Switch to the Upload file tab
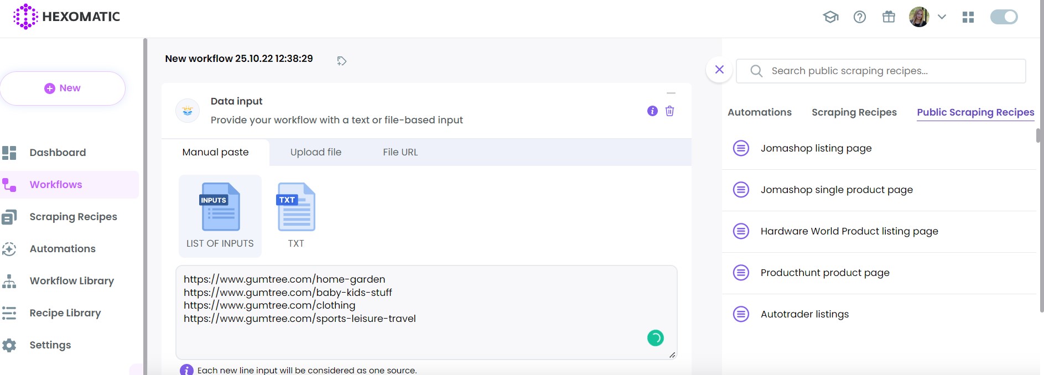Viewport: 1044px width, 375px height. coord(316,152)
